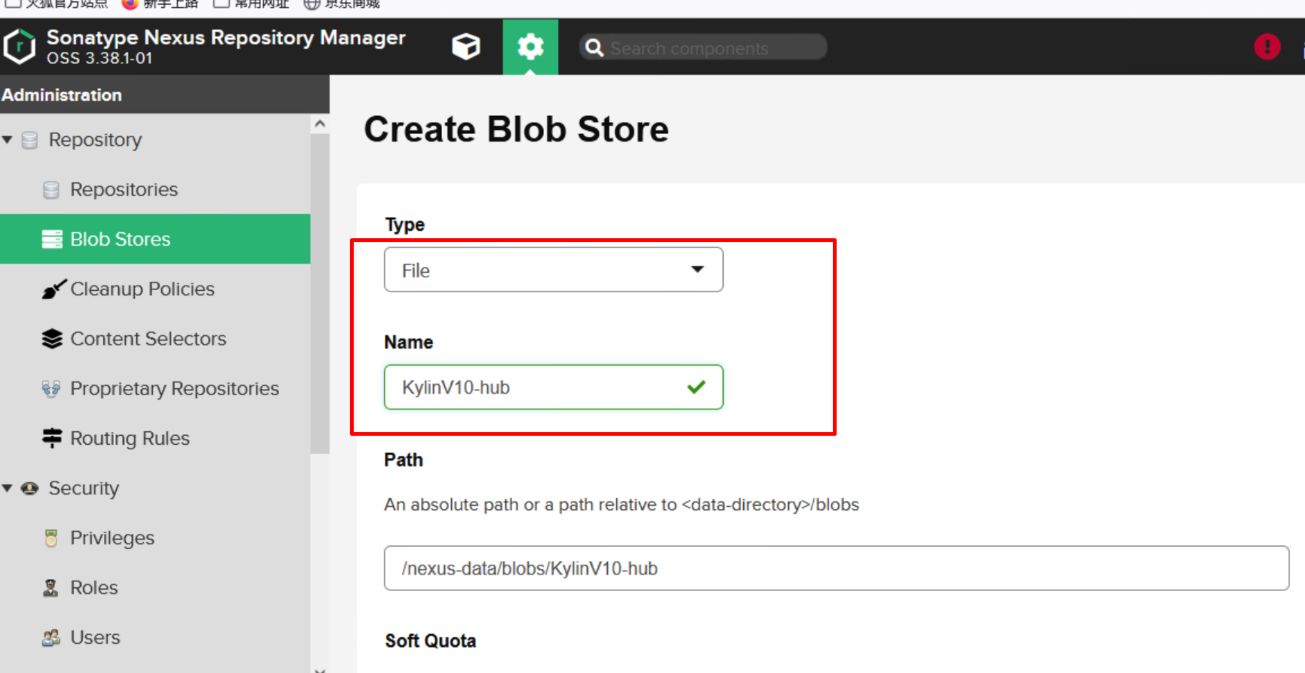This screenshot has width=1305, height=673.
Task: Collapse the Repository tree section
Action: click(7, 140)
